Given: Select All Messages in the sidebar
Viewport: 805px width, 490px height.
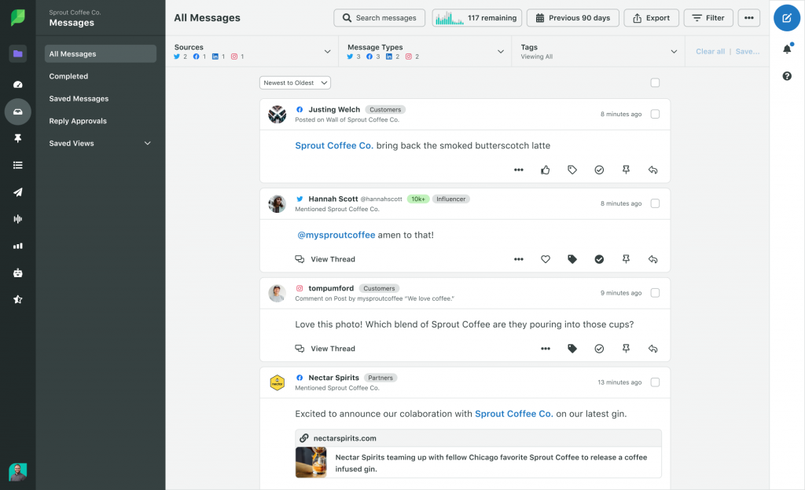Looking at the screenshot, I should (x=100, y=54).
